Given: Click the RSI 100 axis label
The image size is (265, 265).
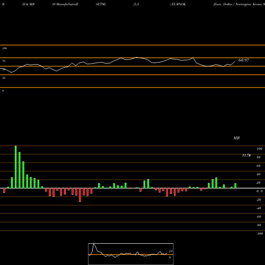Looking at the screenshot, I should [4, 48].
